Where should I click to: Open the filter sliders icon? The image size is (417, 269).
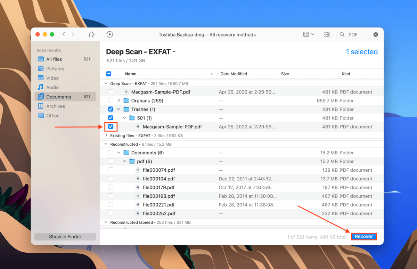coord(327,34)
